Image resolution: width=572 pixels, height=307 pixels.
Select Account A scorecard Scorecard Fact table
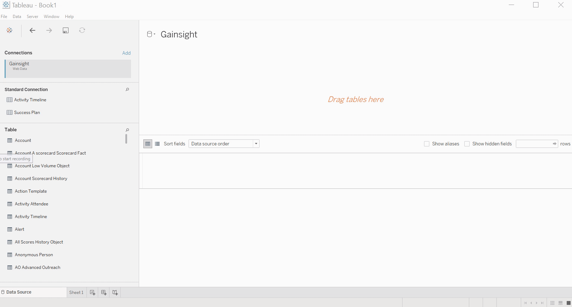50,153
